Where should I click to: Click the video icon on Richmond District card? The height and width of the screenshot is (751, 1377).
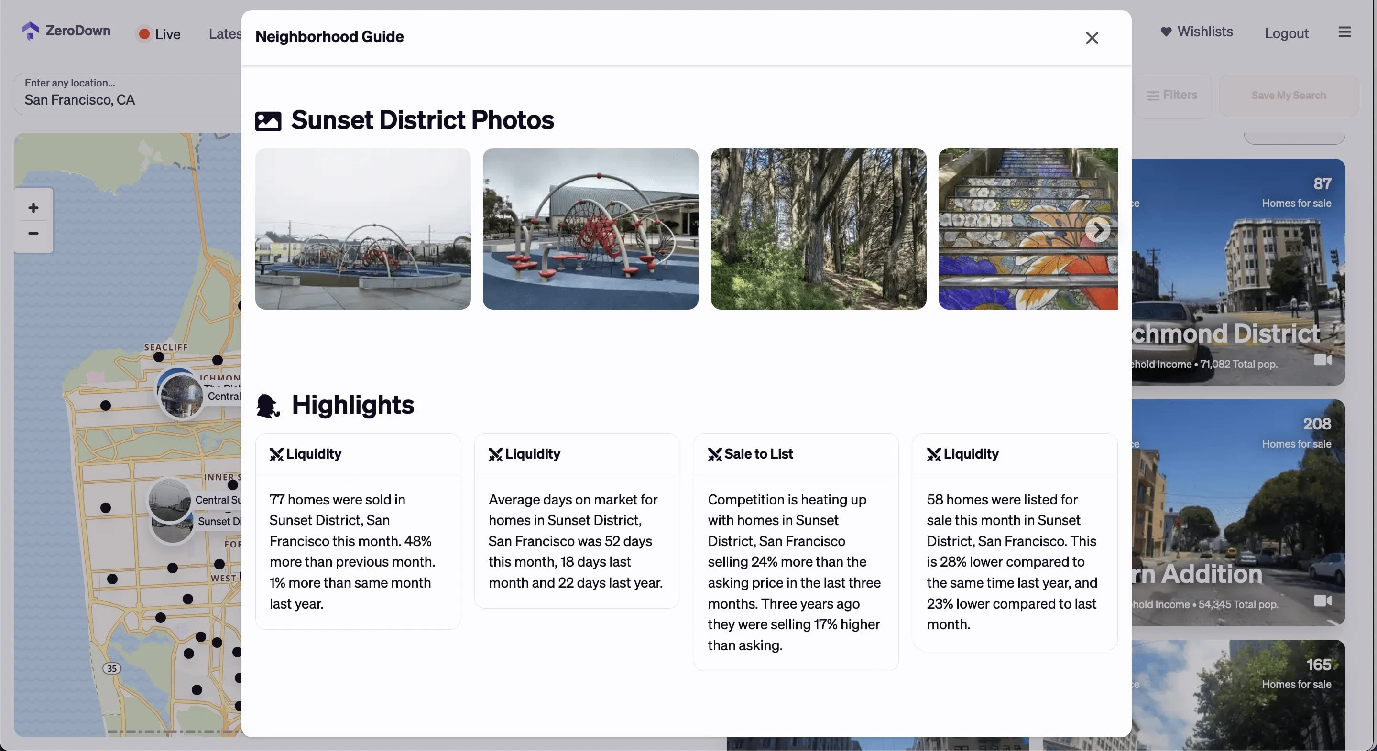pos(1322,360)
